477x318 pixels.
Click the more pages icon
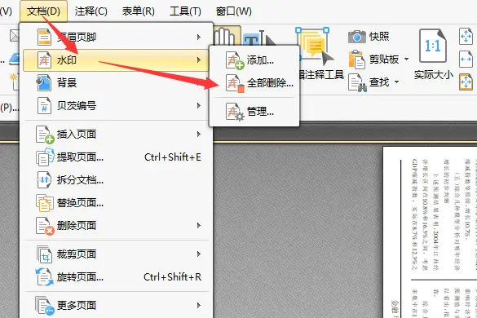(45, 306)
